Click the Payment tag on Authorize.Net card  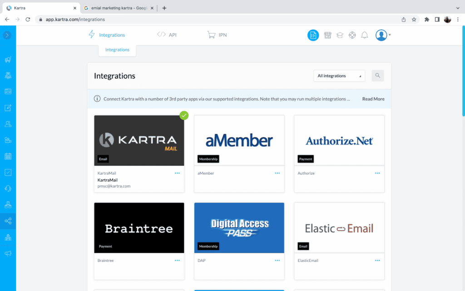306,159
